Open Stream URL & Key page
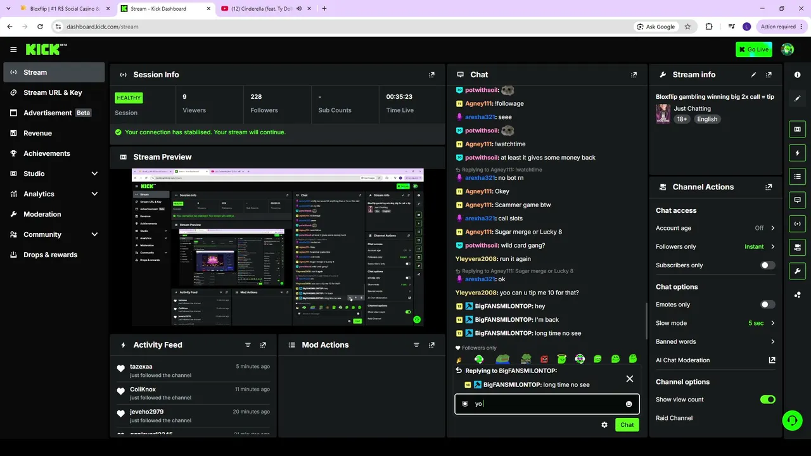 pyautogui.click(x=54, y=92)
